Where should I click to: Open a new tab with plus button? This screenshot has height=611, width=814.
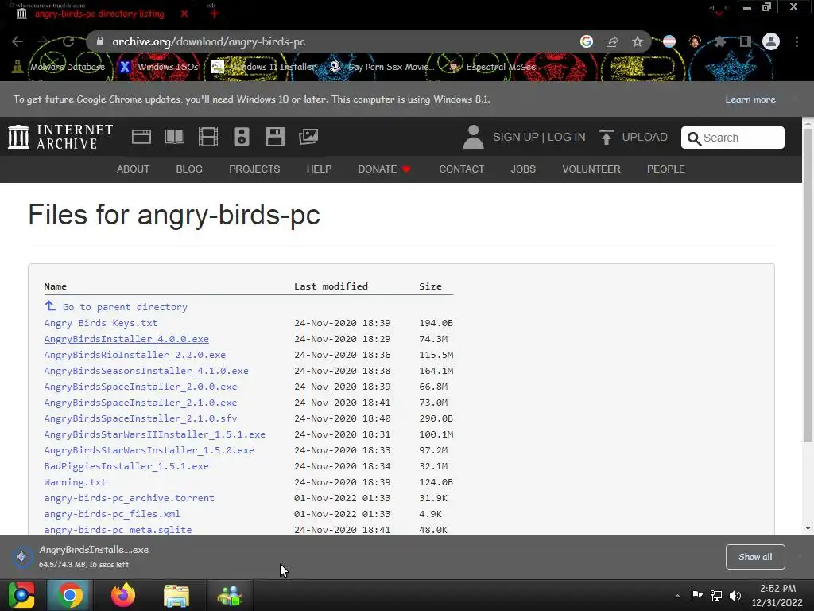pos(215,14)
